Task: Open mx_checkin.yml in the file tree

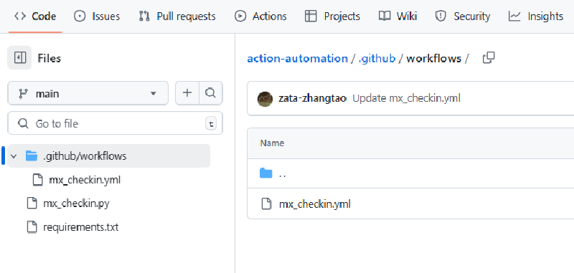Action: click(x=85, y=180)
